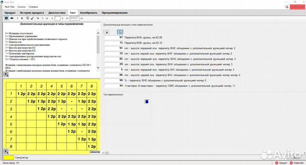Click table cell row 1 column 1 '1 2p'

[x=21, y=94]
